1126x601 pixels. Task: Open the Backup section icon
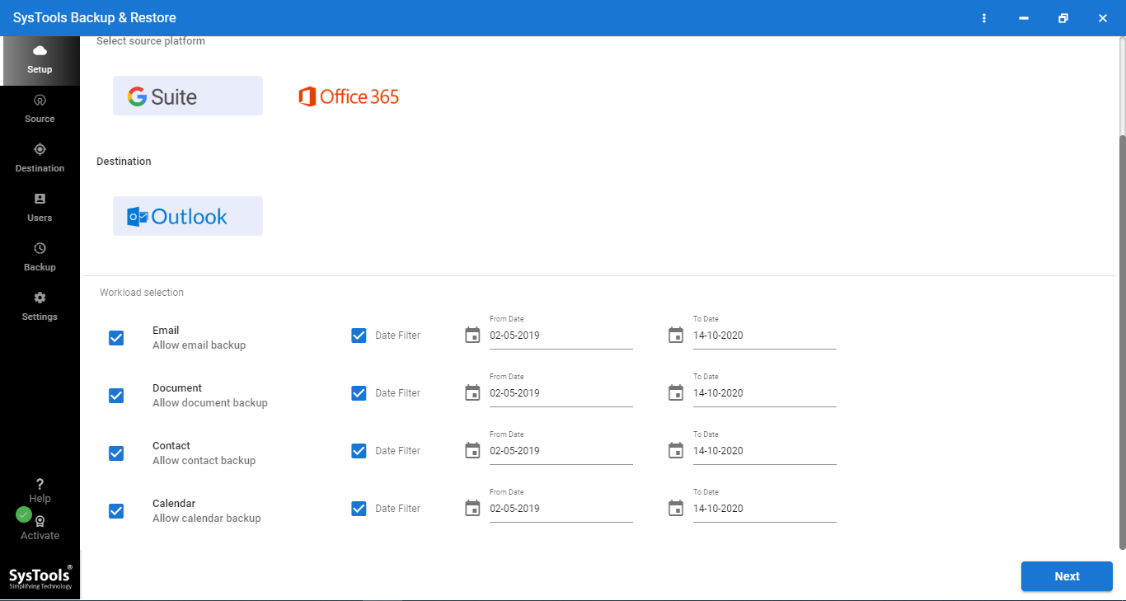pyautogui.click(x=40, y=256)
